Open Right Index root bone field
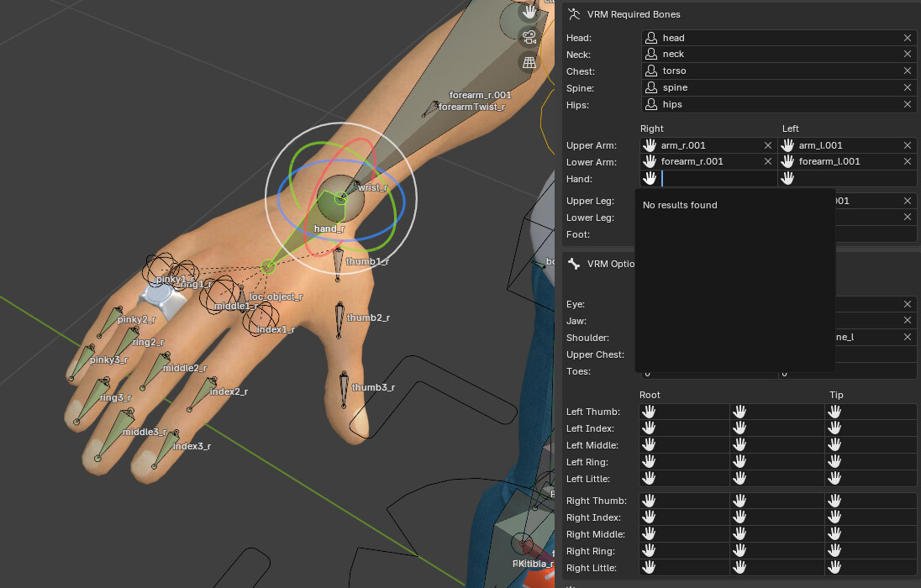Viewport: 921px width, 588px height. coord(684,517)
